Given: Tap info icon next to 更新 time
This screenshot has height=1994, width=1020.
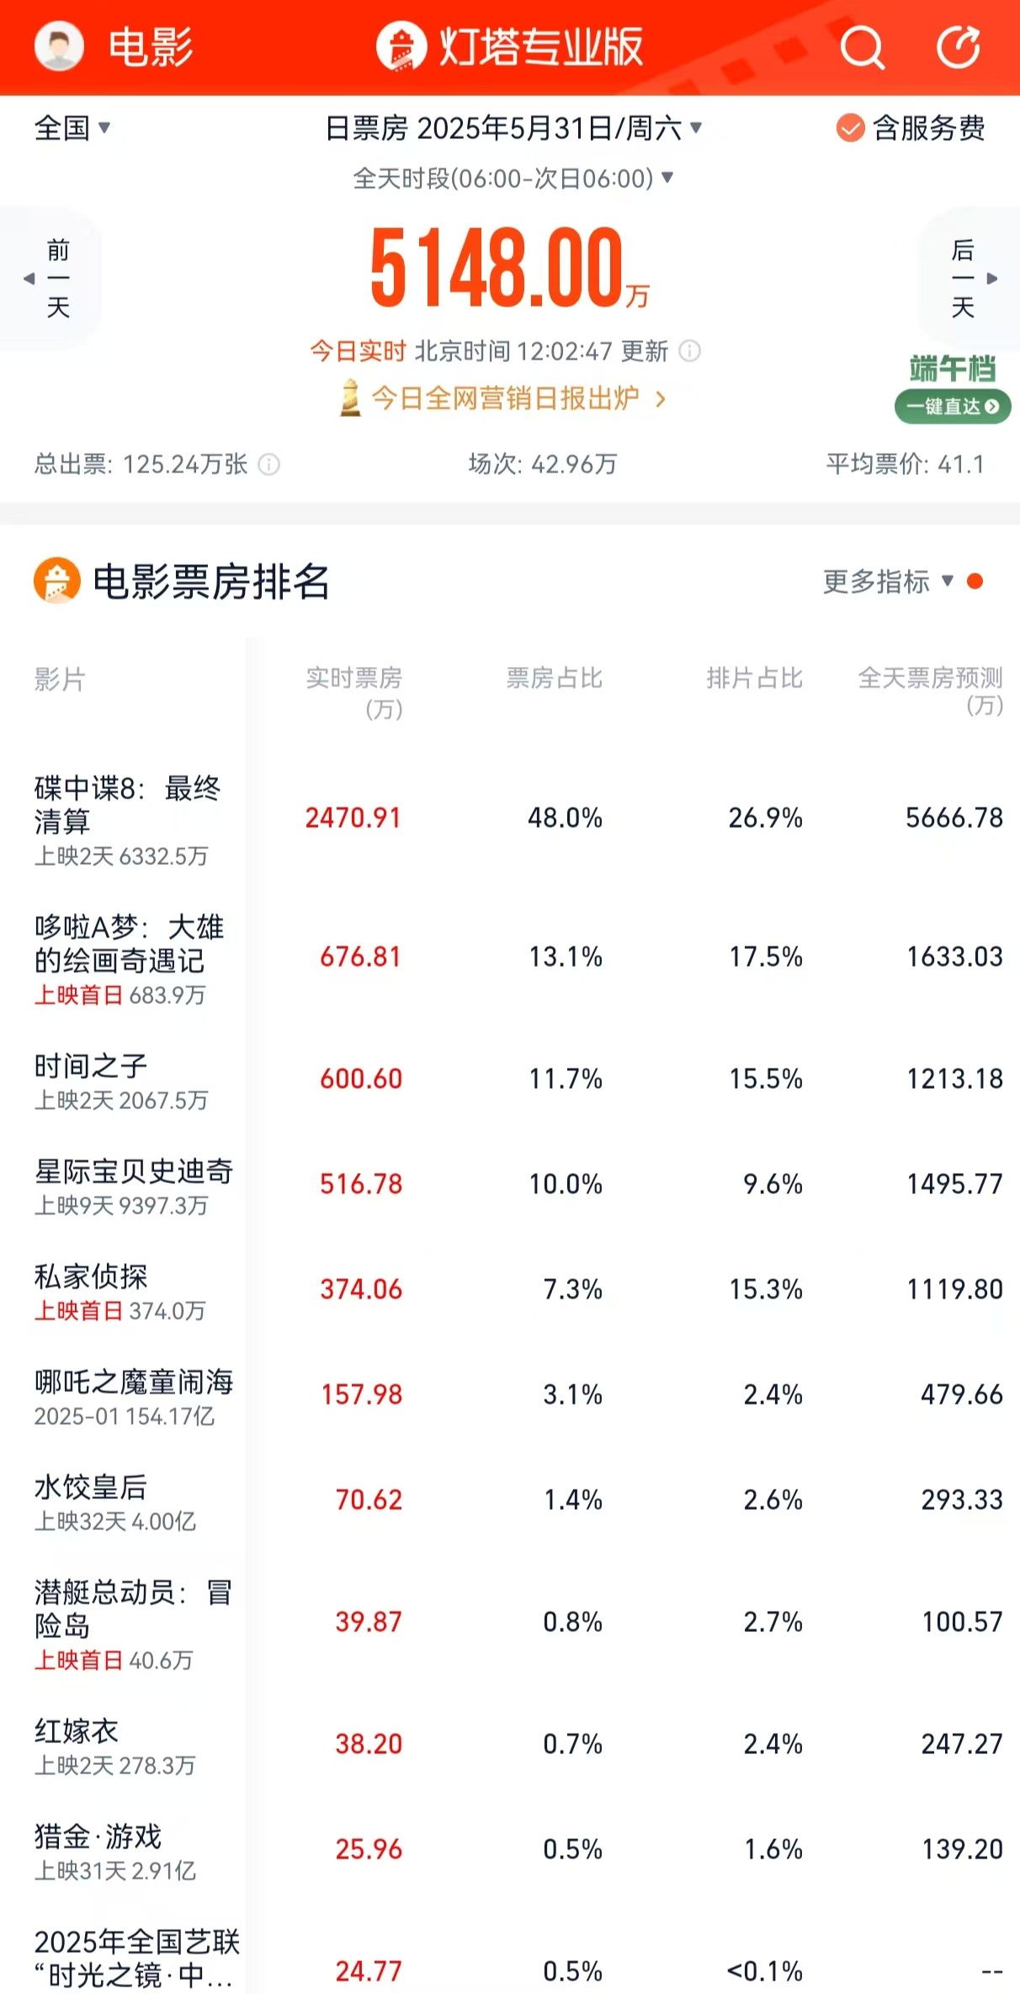Looking at the screenshot, I should pos(689,350).
